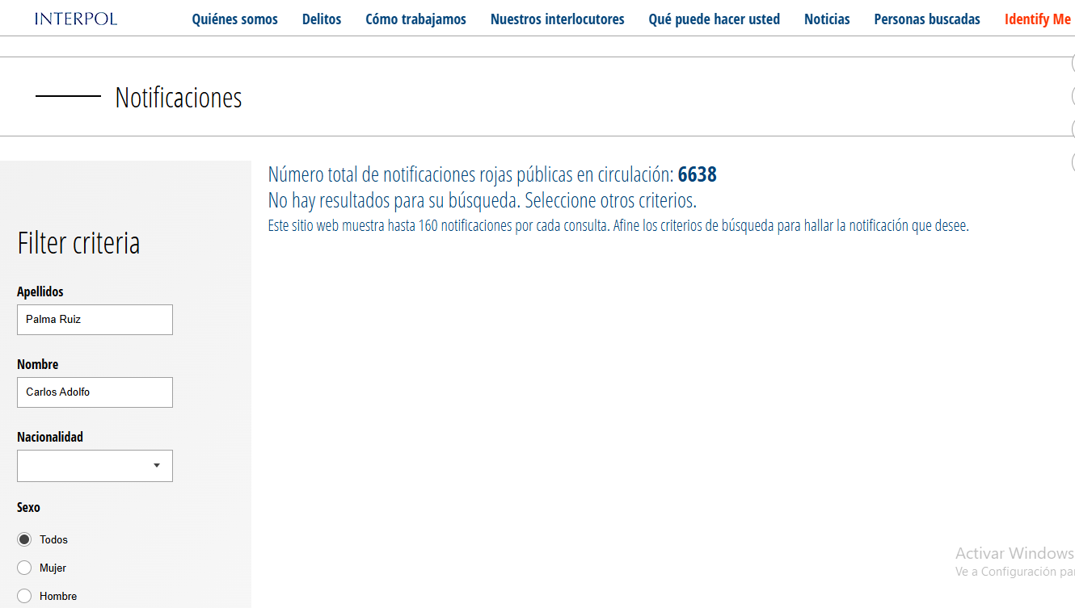1075x608 pixels.
Task: Focus the Apellidos field containing Palma Ruiz
Action: 95,320
